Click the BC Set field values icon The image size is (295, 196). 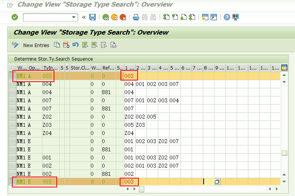[x=113, y=45]
